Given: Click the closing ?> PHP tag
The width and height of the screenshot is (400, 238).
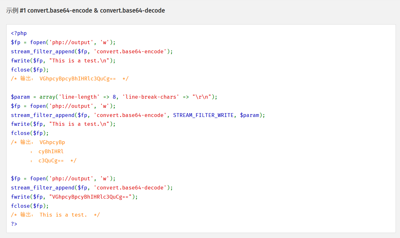Looking at the screenshot, I should (14, 224).
